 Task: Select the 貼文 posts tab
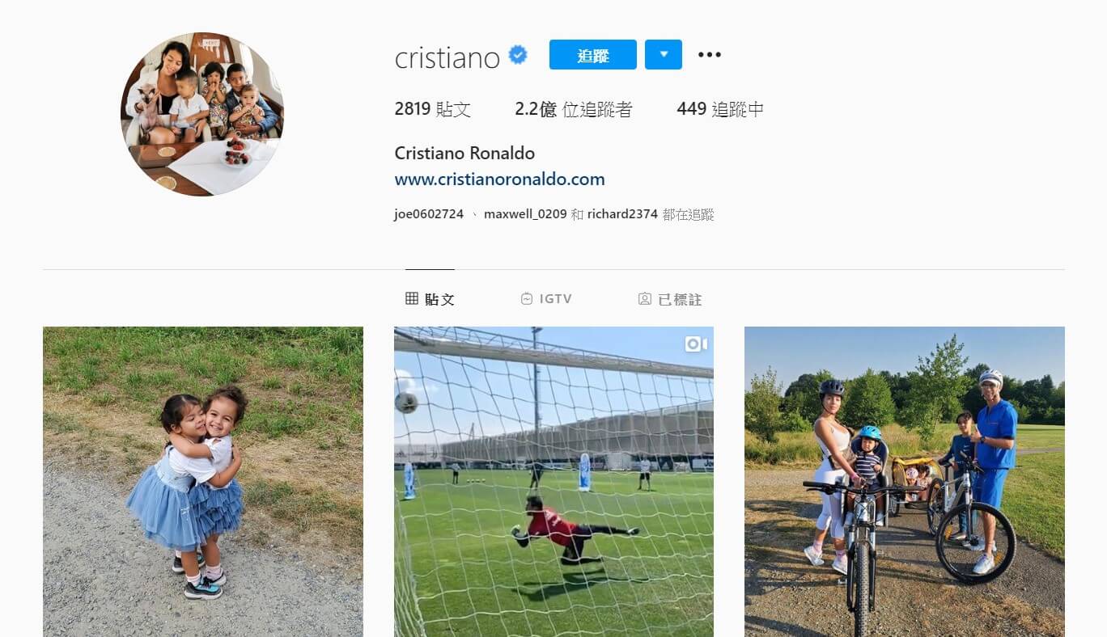click(430, 299)
